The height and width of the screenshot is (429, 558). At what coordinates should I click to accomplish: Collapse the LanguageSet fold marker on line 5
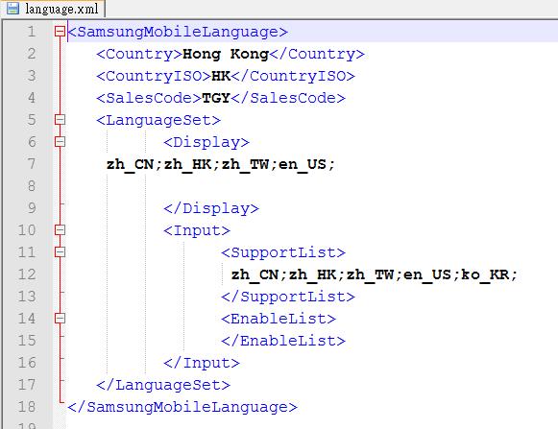[60, 120]
